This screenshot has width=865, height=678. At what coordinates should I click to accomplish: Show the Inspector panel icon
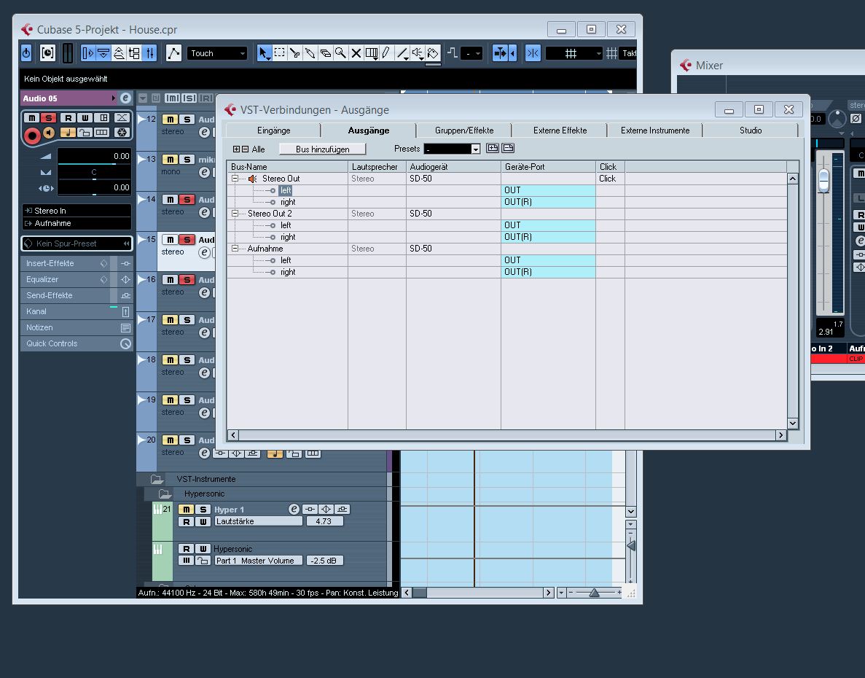(x=87, y=53)
